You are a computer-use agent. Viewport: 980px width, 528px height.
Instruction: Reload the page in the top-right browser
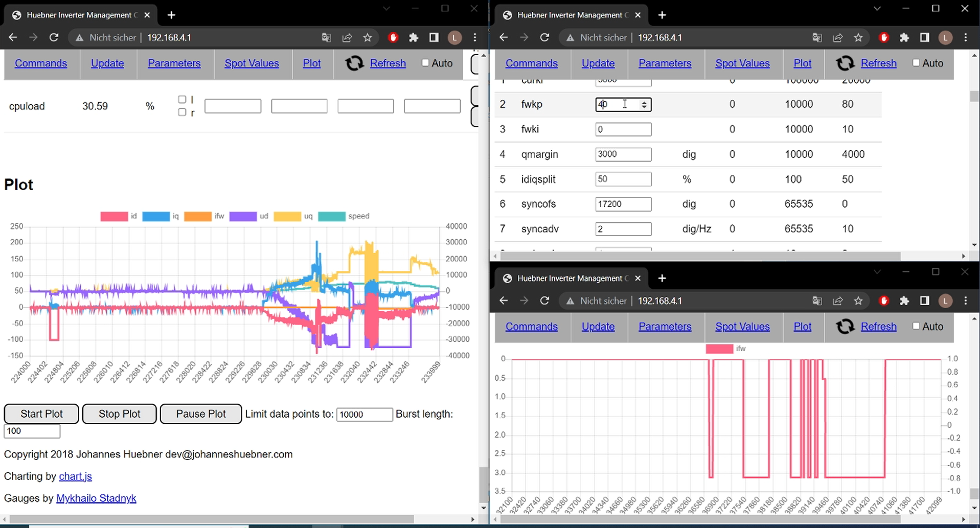(x=544, y=37)
